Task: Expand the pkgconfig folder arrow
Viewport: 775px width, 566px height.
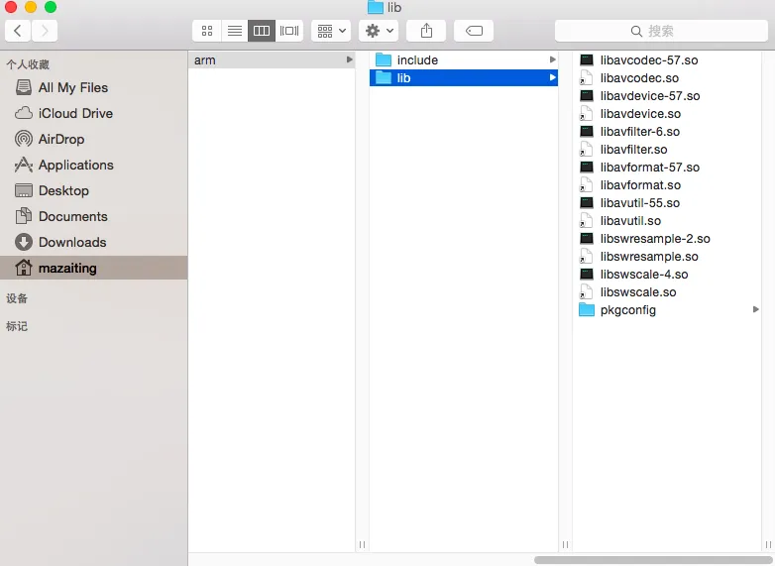Action: (756, 310)
